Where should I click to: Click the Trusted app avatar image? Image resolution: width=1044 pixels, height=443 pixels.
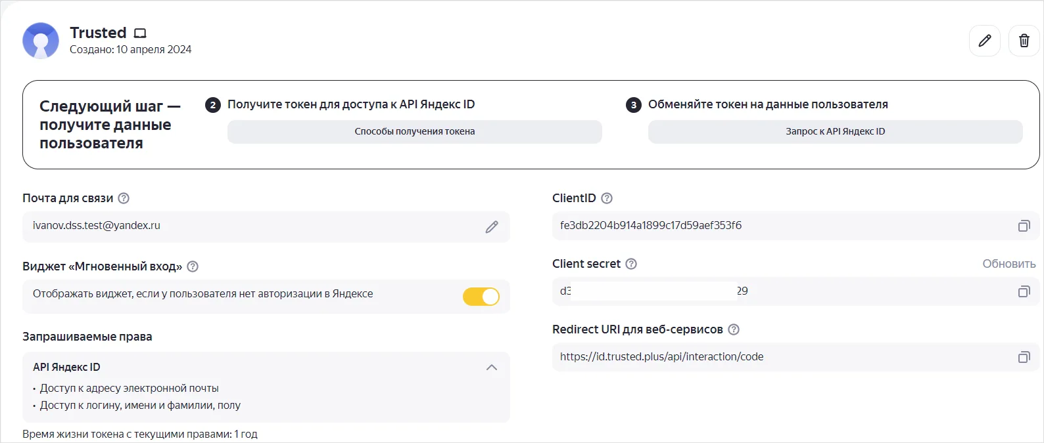(41, 41)
